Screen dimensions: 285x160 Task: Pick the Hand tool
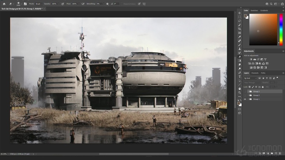240,88
